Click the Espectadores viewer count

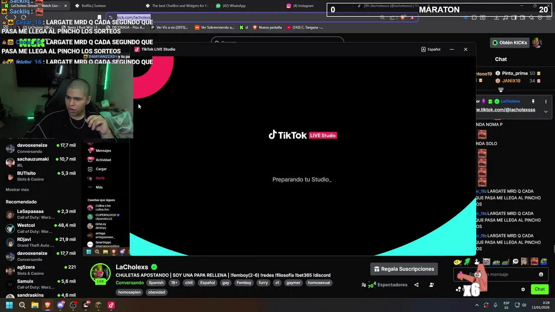click(x=384, y=285)
